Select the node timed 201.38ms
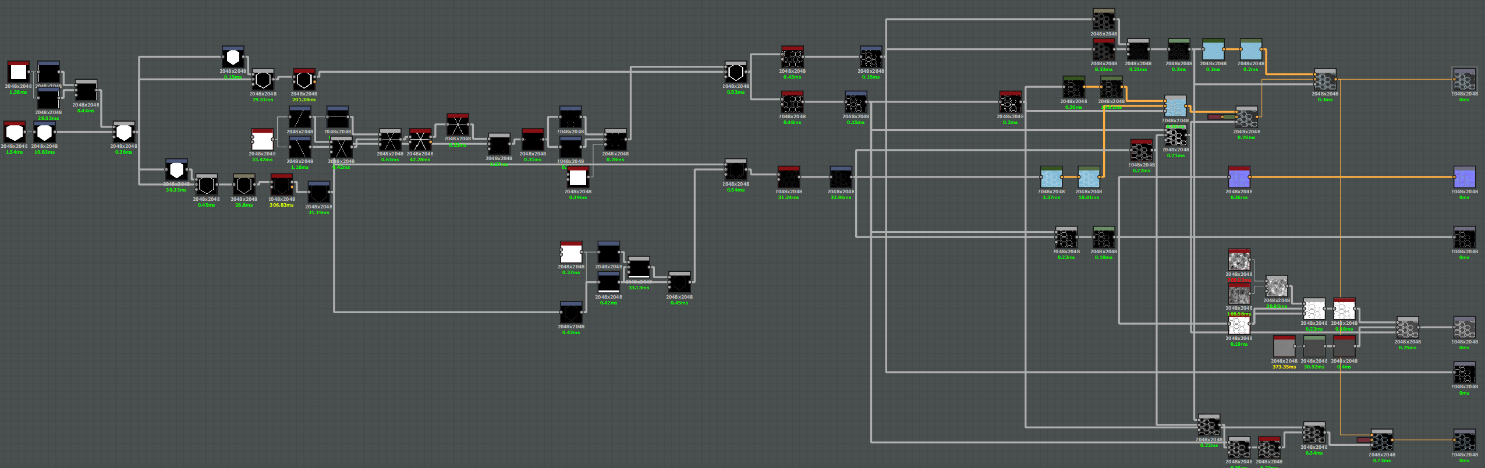This screenshot has width=1485, height=468. tap(304, 80)
